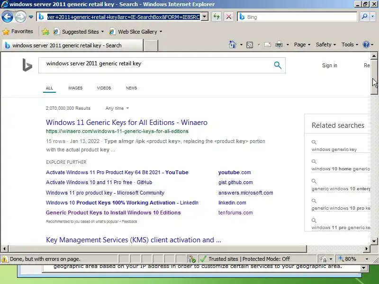Click the background window's scrollbar down arrow
379x284 pixels.
(x=364, y=267)
